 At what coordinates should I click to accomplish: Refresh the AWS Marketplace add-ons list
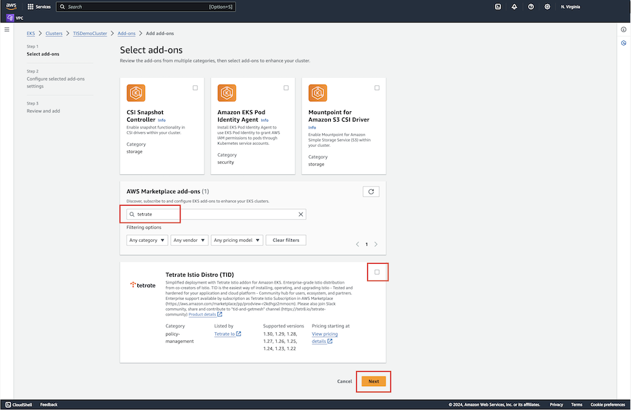371,191
